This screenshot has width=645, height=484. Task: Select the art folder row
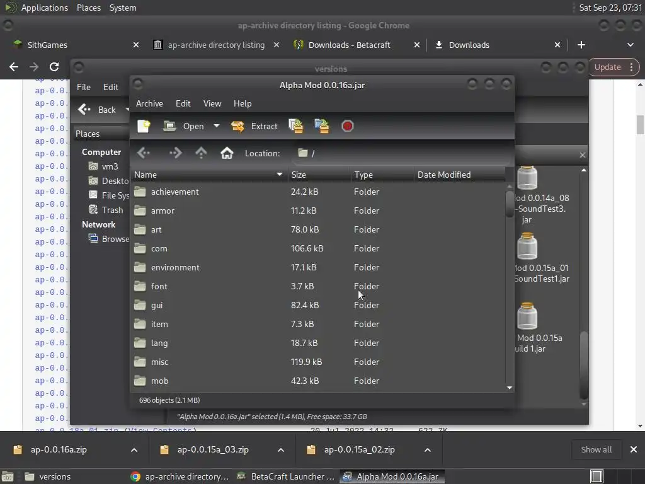coord(317,229)
